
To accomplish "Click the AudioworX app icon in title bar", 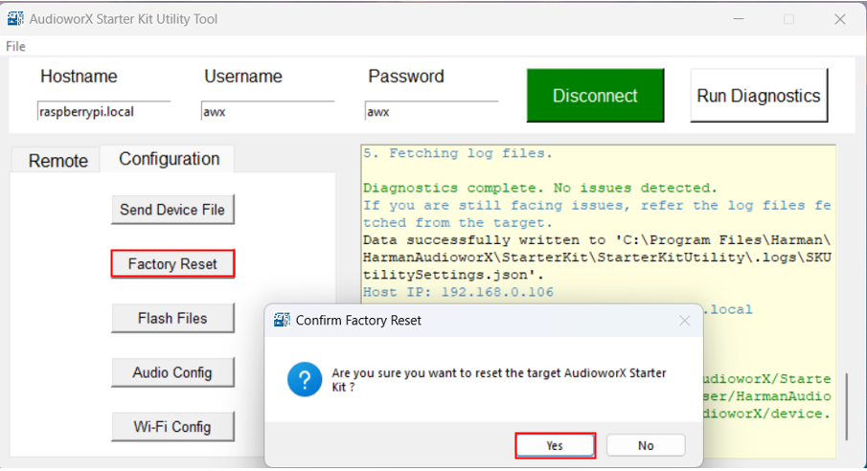I will click(x=15, y=18).
